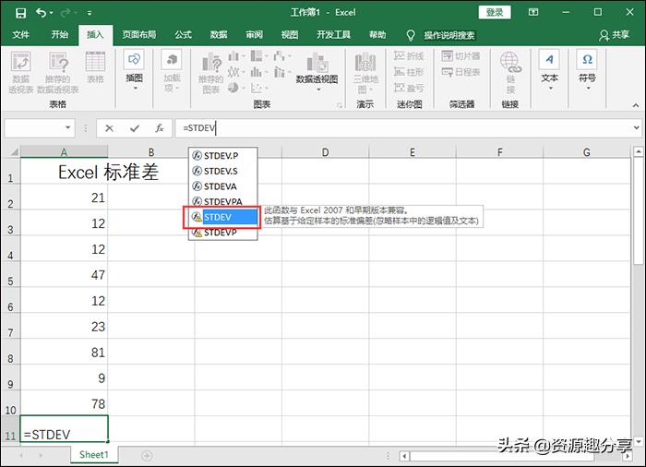Click the 符号 symbol omega icon

[587, 66]
